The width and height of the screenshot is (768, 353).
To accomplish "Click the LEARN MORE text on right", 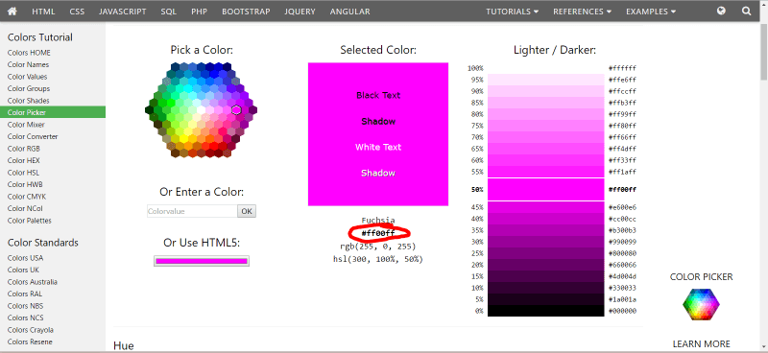I will (702, 344).
